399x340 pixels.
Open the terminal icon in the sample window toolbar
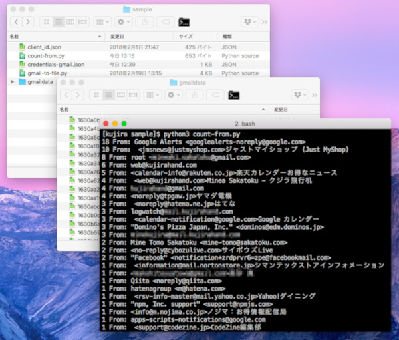tap(184, 22)
